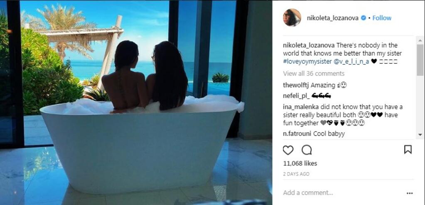The height and width of the screenshot is (205, 425).
Task: Click the verified badge beside nikoleta_lozanova
Action: click(x=364, y=18)
